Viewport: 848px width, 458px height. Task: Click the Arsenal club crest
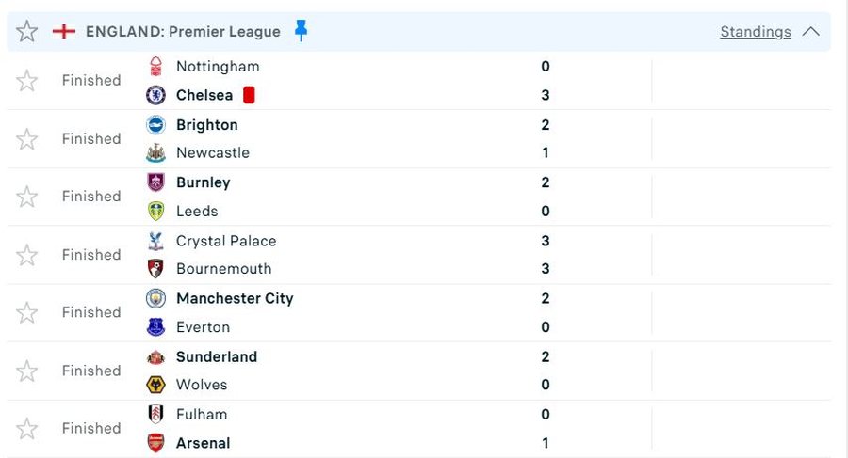tap(155, 443)
